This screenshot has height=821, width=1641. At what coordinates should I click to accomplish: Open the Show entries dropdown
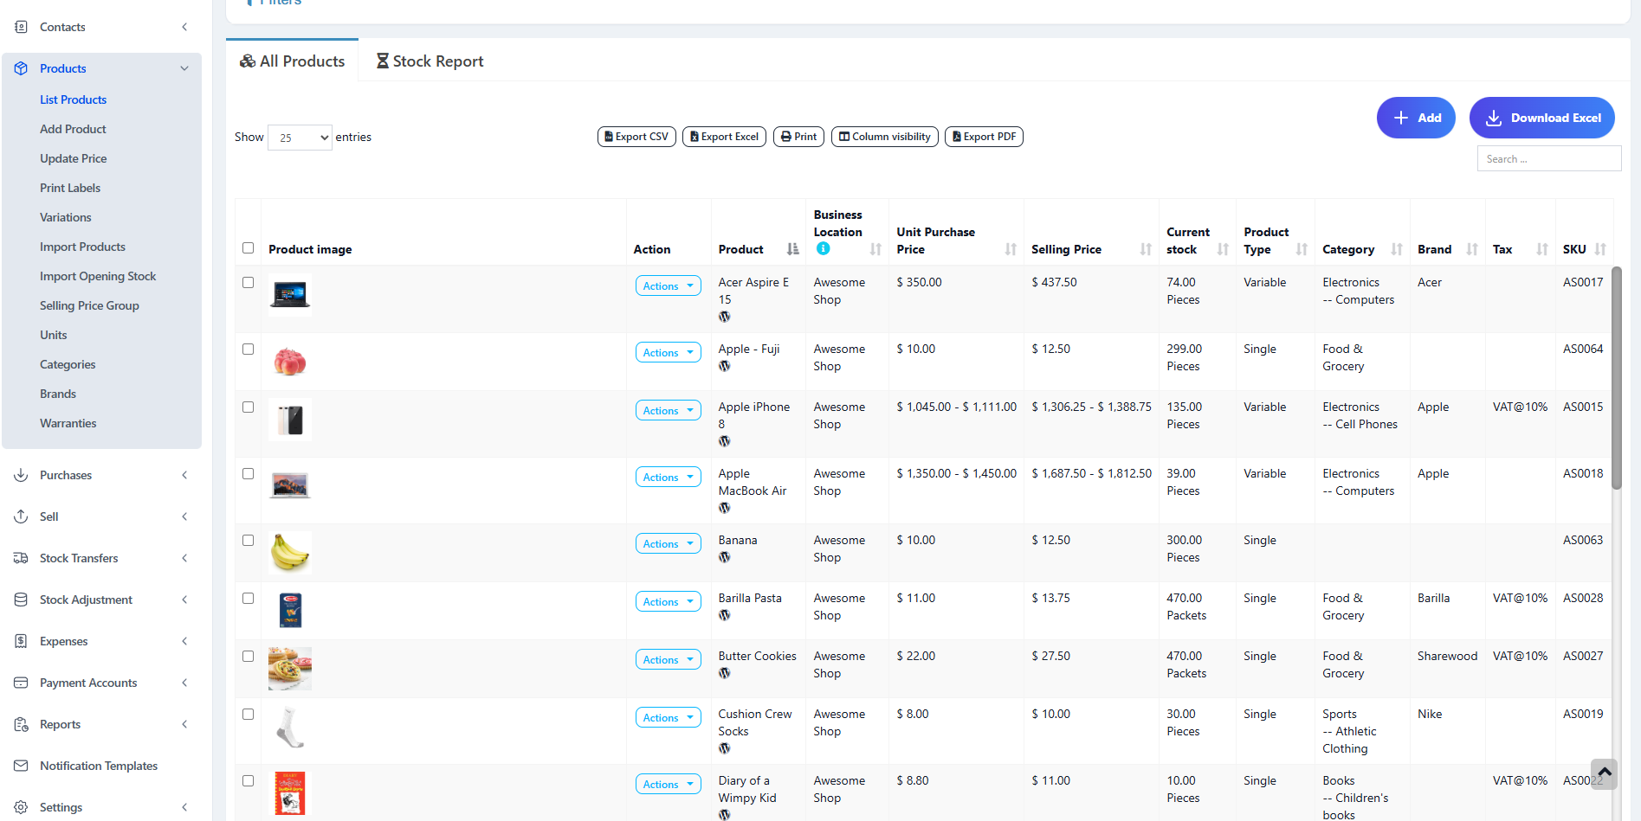[x=300, y=137]
